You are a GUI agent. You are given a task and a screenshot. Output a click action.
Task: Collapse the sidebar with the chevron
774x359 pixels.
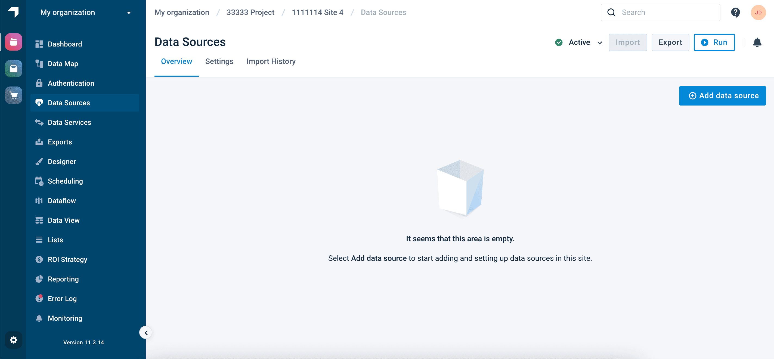coord(146,333)
